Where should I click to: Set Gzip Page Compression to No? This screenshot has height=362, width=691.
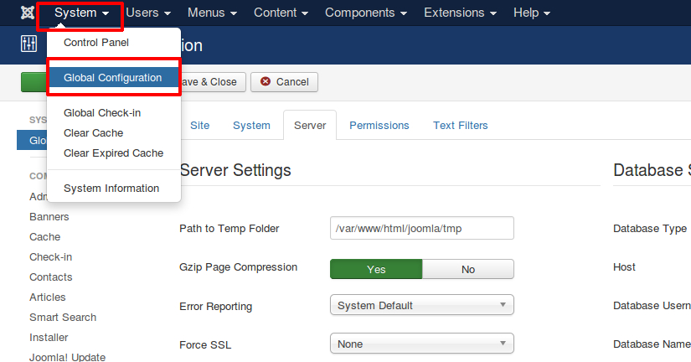[467, 269]
